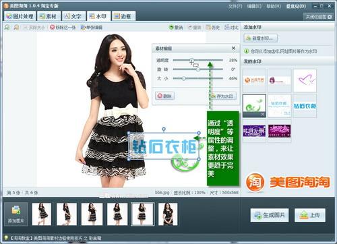This screenshot has height=244, width=337.
Task: Select the bold blue 钻石衣柜 watermark
Action: 305,106
